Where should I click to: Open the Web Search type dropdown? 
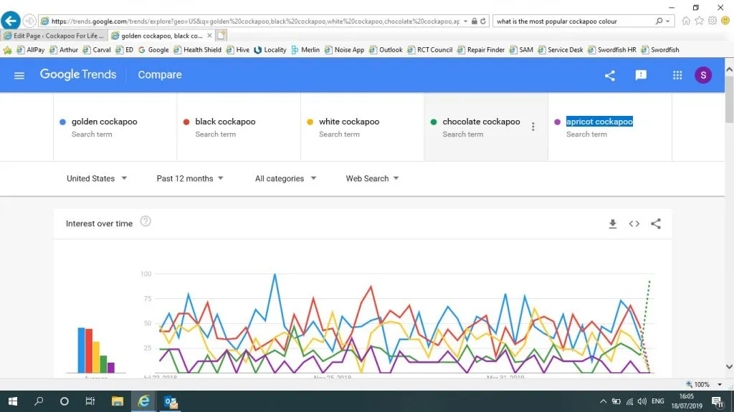[x=372, y=179]
